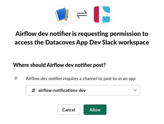The height and width of the screenshot is (124, 164).
Task: Click Cancel to deny the permission request
Action: 69,110
